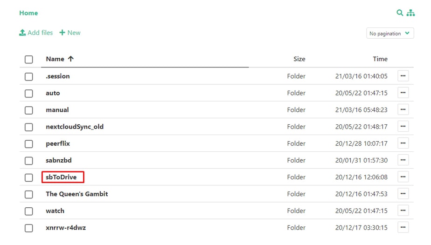Open the ellipsis menu for sbToDrive folder
This screenshot has height=245, width=431.
click(403, 177)
